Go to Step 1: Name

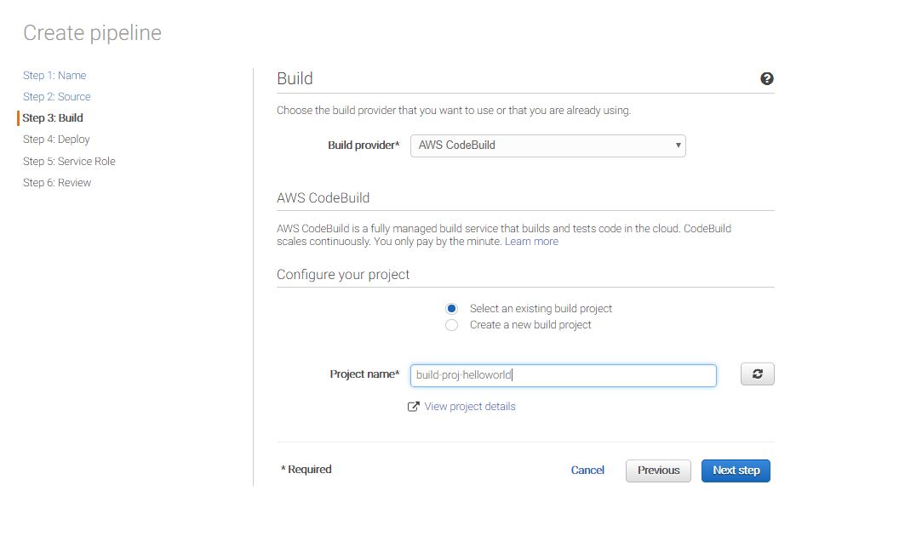tap(54, 76)
